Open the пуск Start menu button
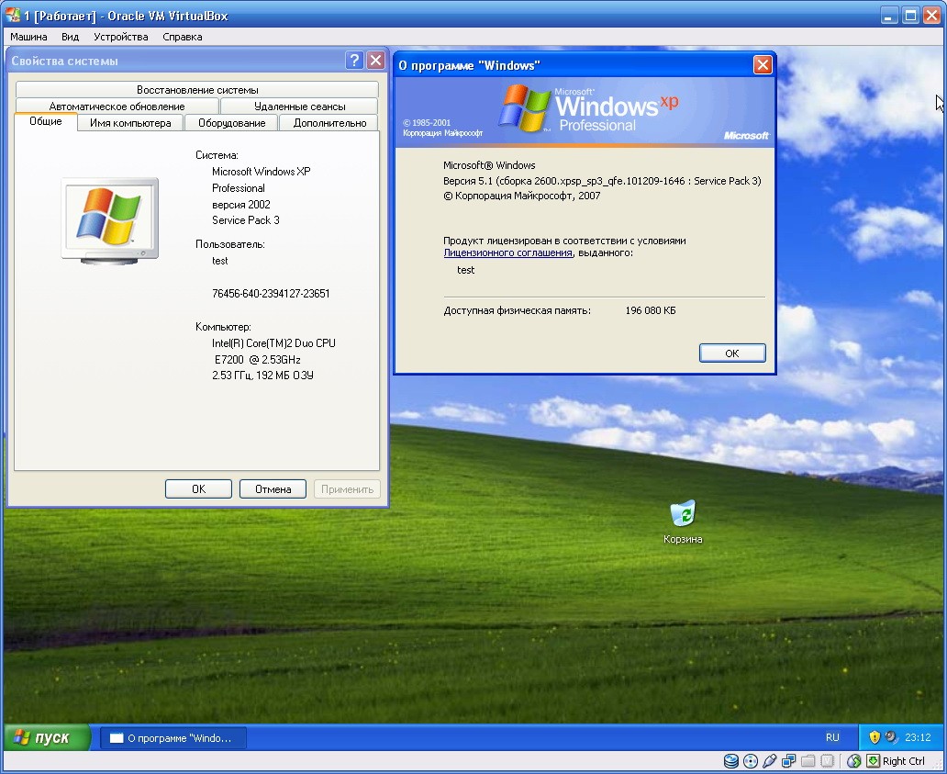The width and height of the screenshot is (947, 774). coord(47,738)
